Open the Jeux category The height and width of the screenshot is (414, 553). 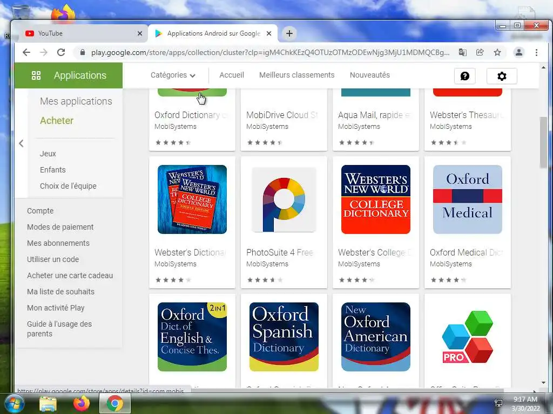click(x=48, y=154)
